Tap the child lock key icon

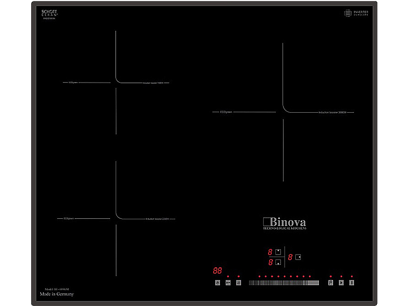tap(228, 283)
